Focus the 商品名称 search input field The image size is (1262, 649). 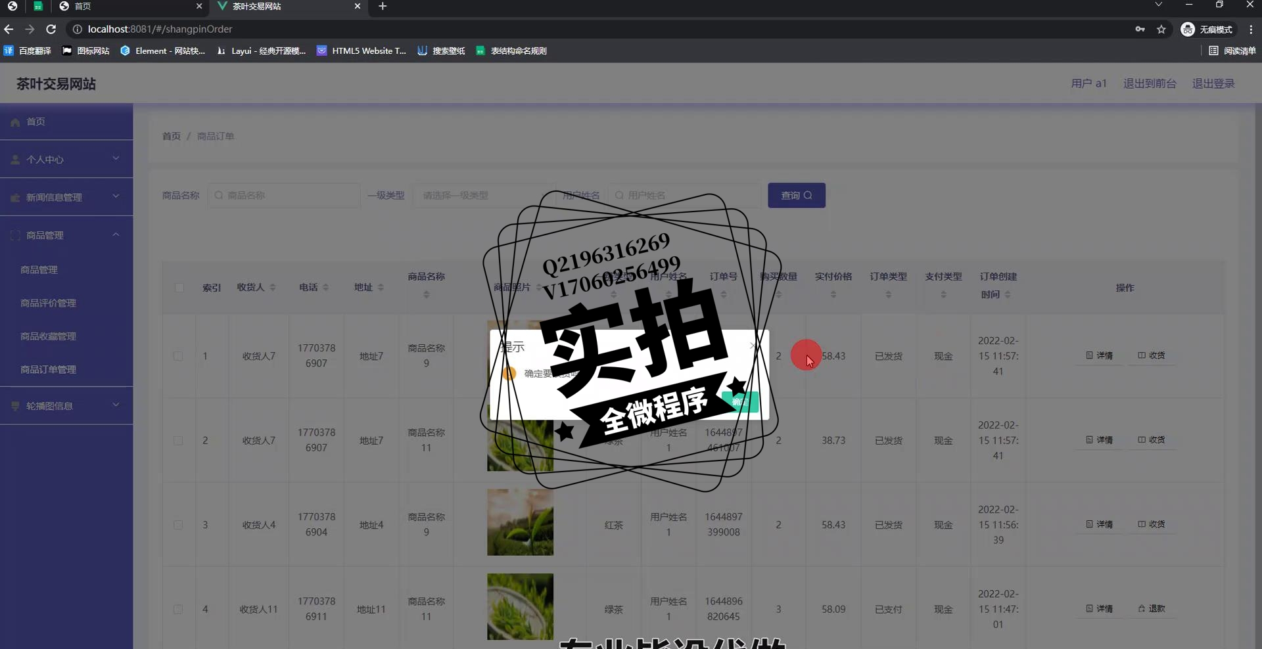284,195
